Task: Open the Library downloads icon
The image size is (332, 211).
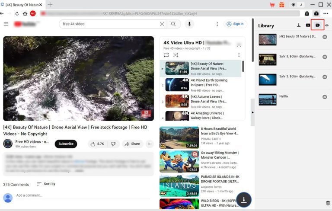Action: click(298, 26)
